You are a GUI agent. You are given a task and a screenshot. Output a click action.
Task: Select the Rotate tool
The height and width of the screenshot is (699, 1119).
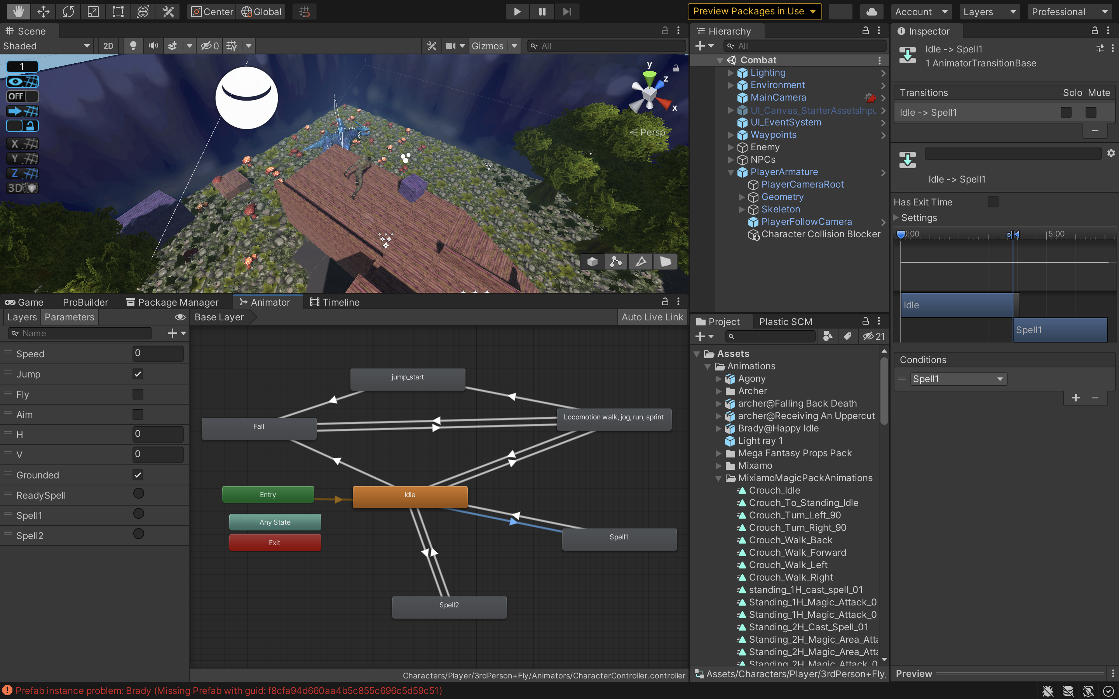68,12
